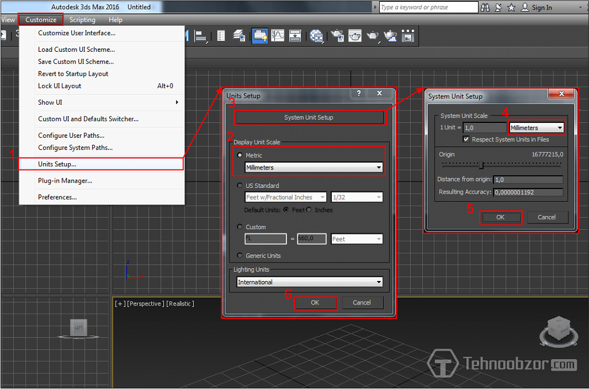Choose Feet as default units
589x389 pixels.
(286, 210)
